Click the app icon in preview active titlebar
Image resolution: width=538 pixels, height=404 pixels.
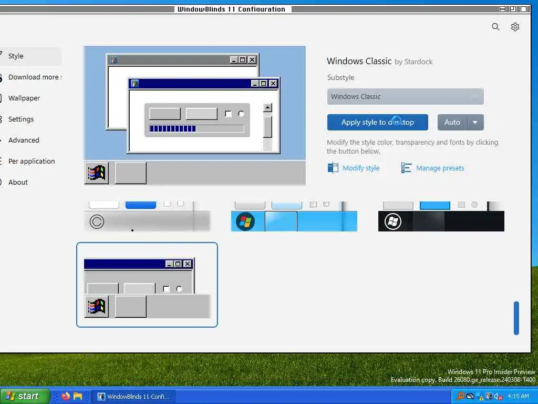[x=135, y=84]
